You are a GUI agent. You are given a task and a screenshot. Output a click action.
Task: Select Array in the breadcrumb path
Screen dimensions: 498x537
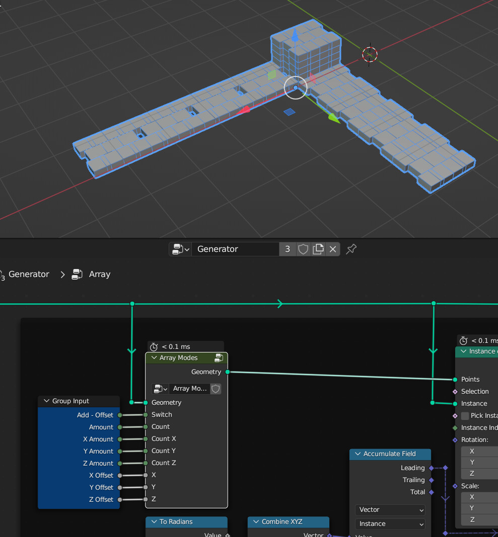tap(100, 275)
